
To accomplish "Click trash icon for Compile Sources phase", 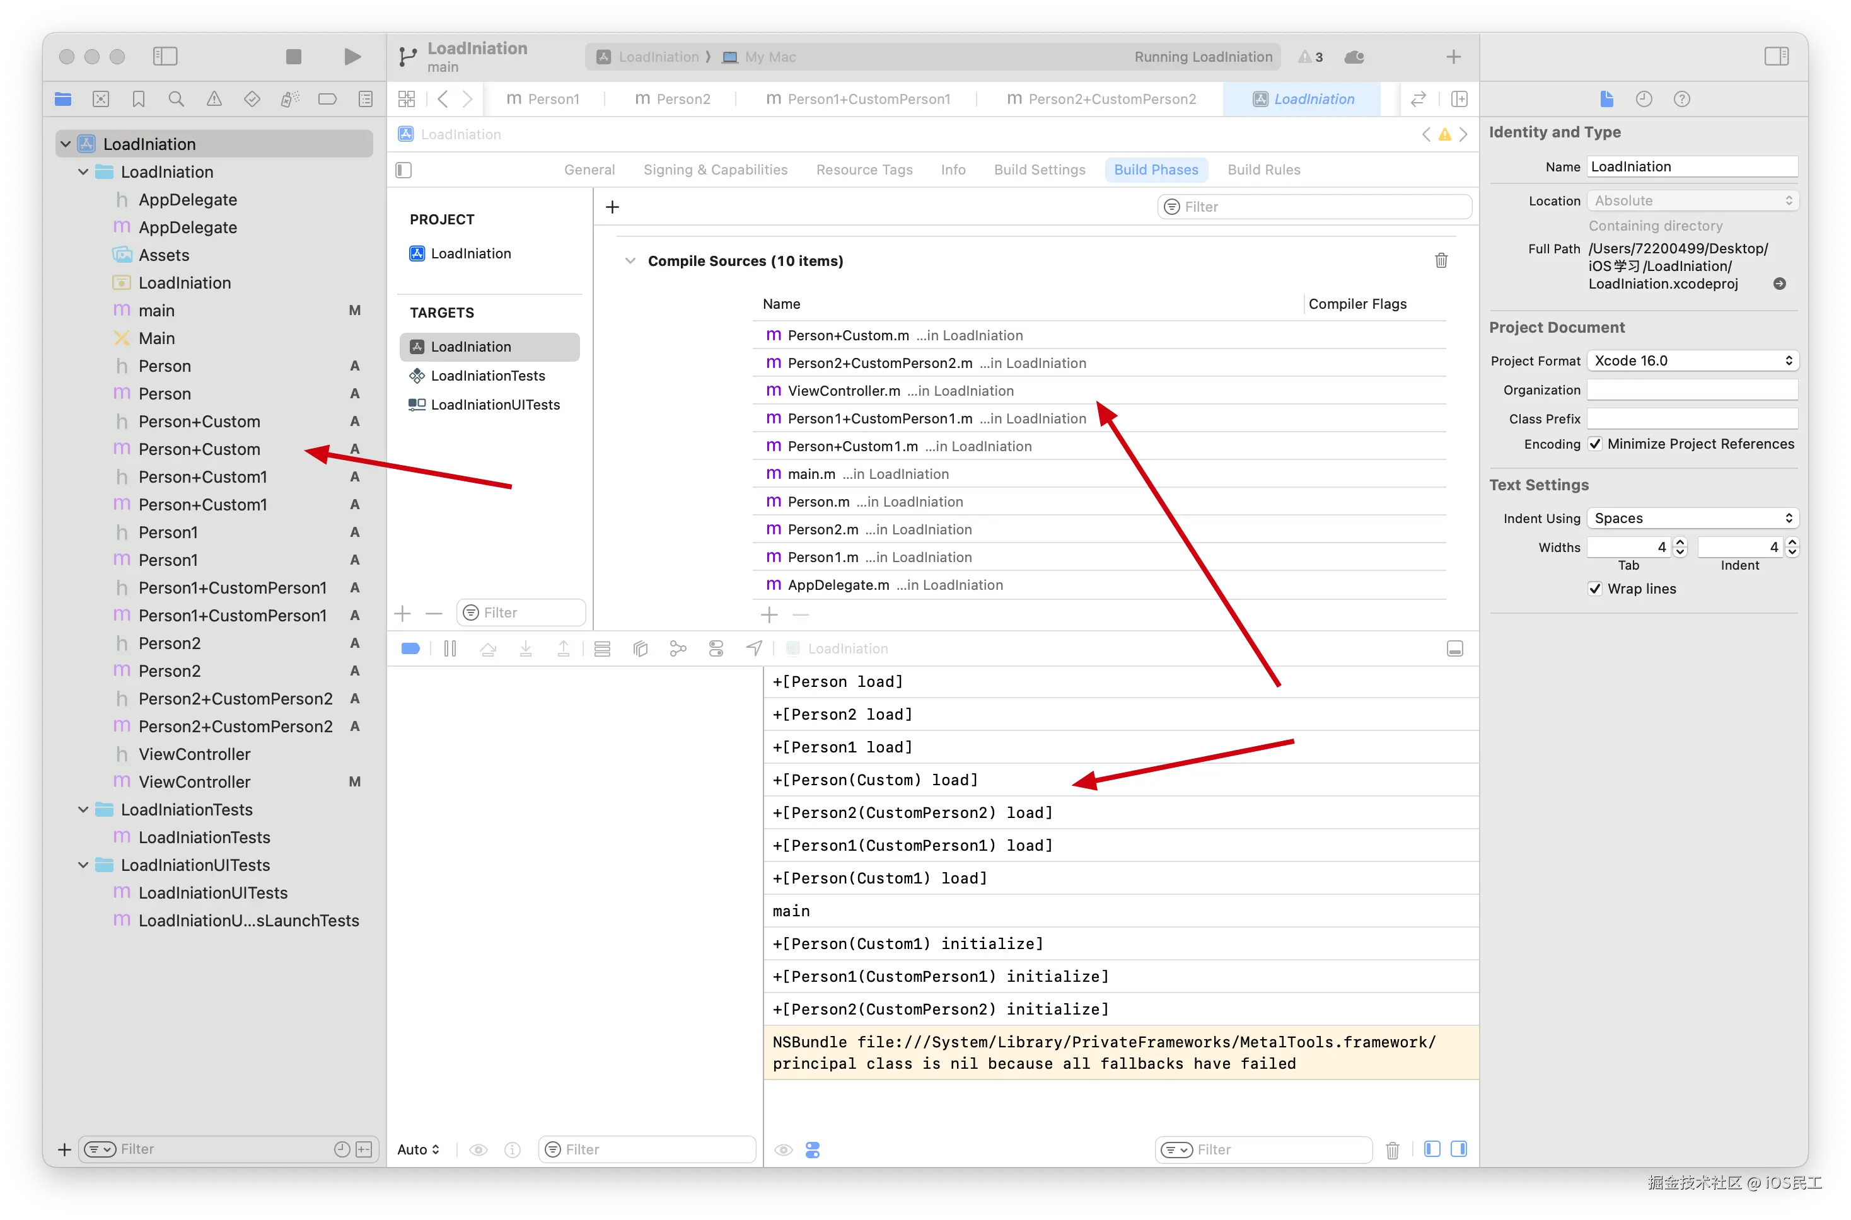I will [x=1441, y=261].
